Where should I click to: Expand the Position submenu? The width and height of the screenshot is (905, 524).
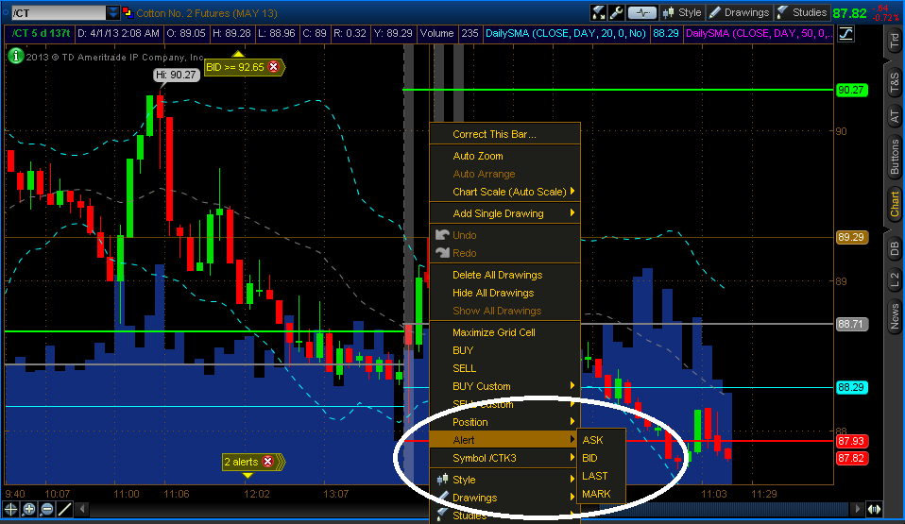[505, 422]
